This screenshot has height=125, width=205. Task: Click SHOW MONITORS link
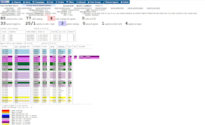(x=117, y=8)
